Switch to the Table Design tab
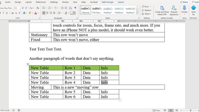Screen dimensions: 199x112 [x=107, y=2]
